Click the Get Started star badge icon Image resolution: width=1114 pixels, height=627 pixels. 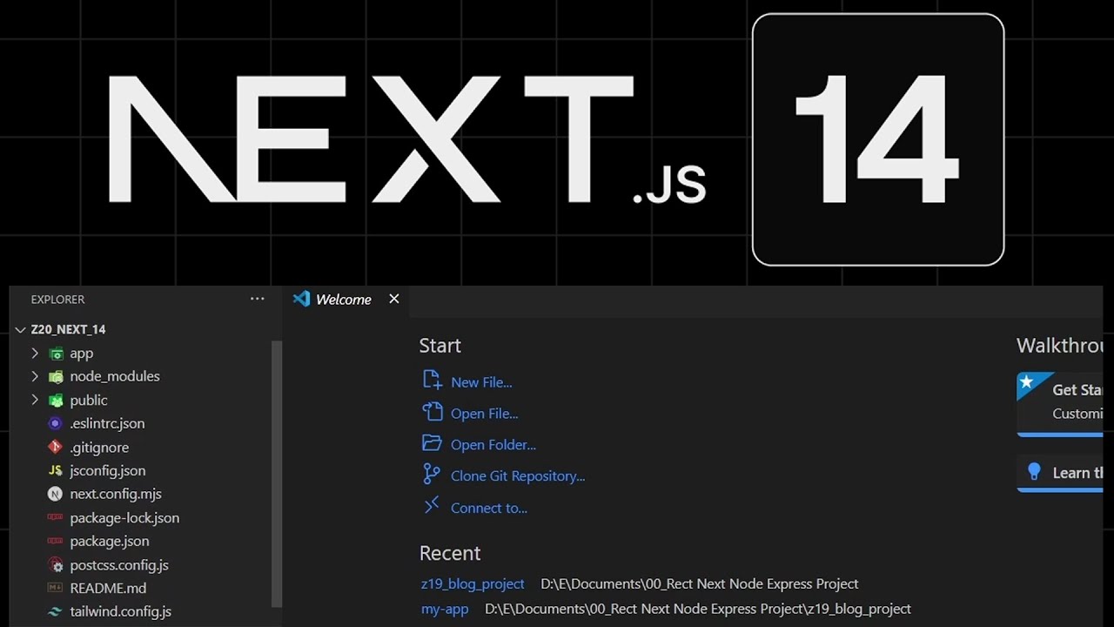1027,381
